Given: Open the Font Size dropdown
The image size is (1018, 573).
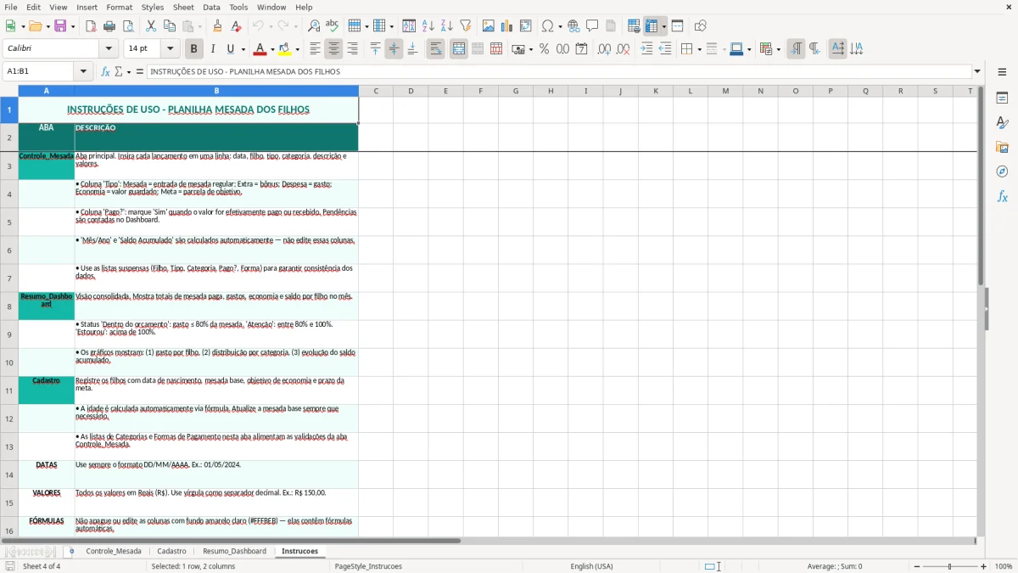Looking at the screenshot, I should pyautogui.click(x=171, y=49).
